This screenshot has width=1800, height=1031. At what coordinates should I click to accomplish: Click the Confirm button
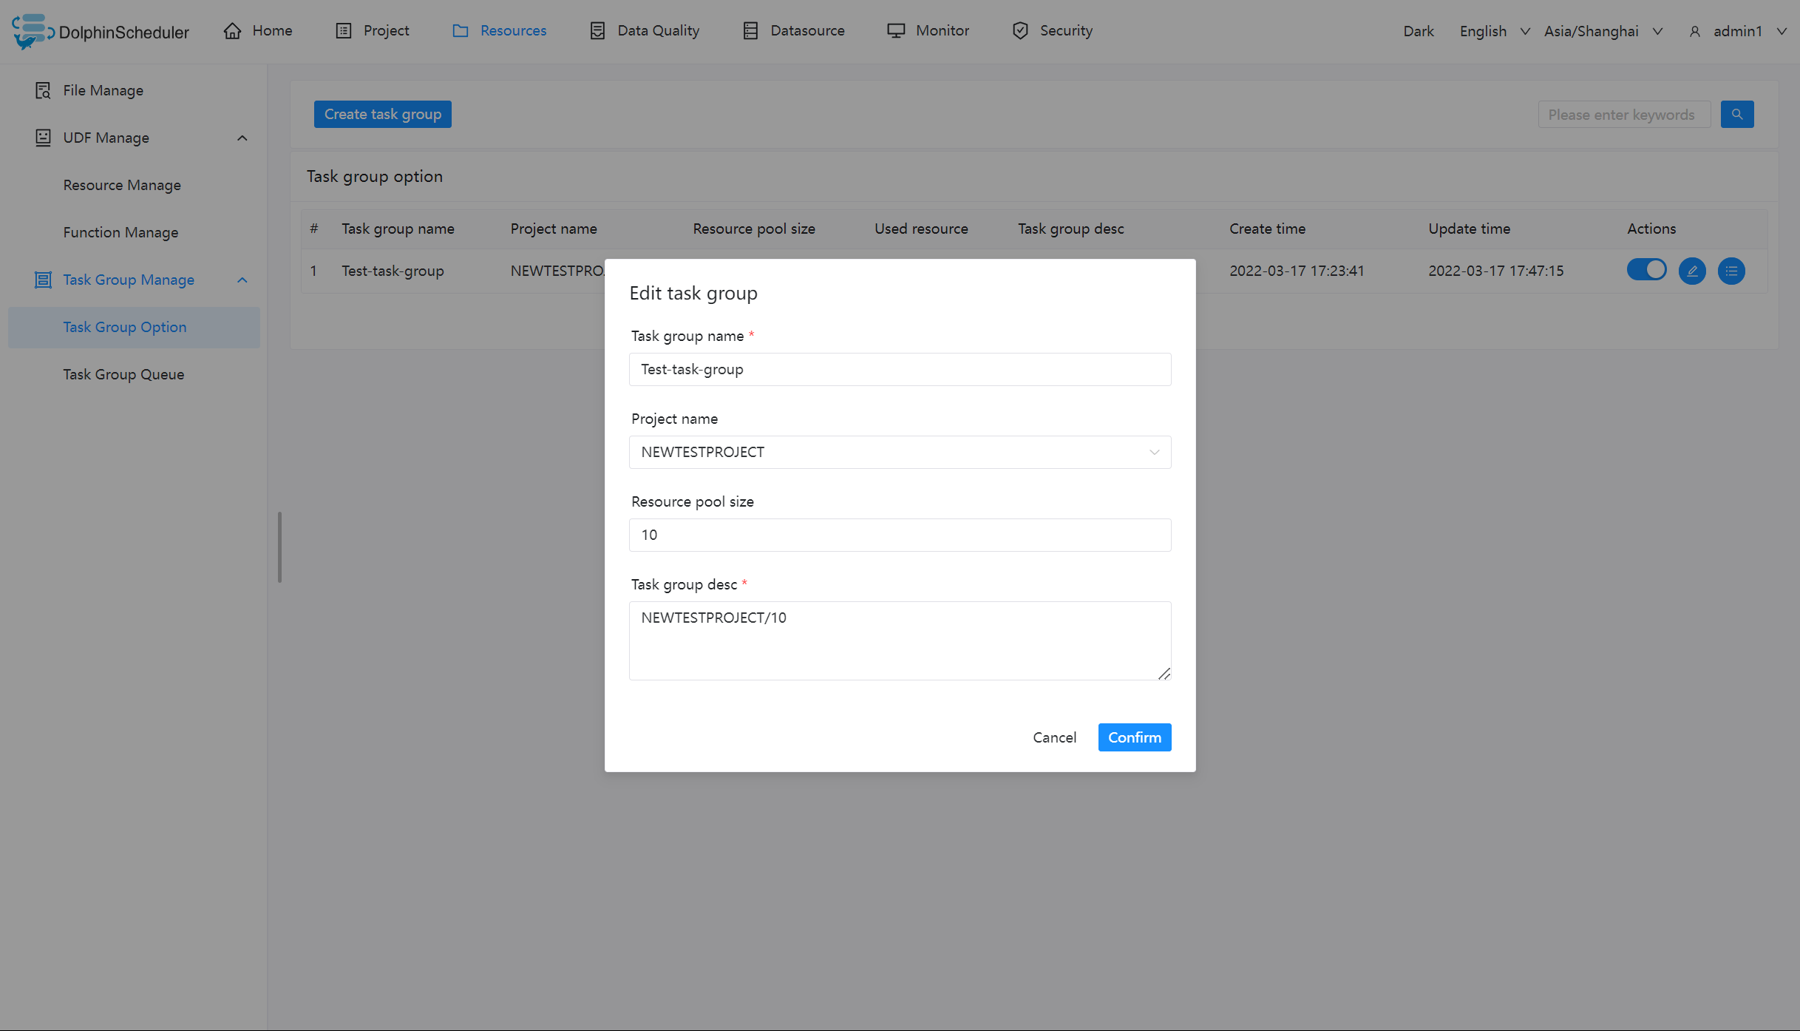tap(1134, 737)
